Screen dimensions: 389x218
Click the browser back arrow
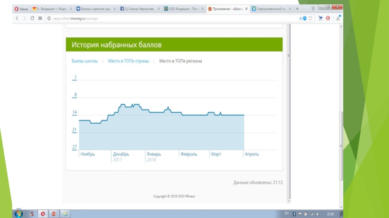17,18
